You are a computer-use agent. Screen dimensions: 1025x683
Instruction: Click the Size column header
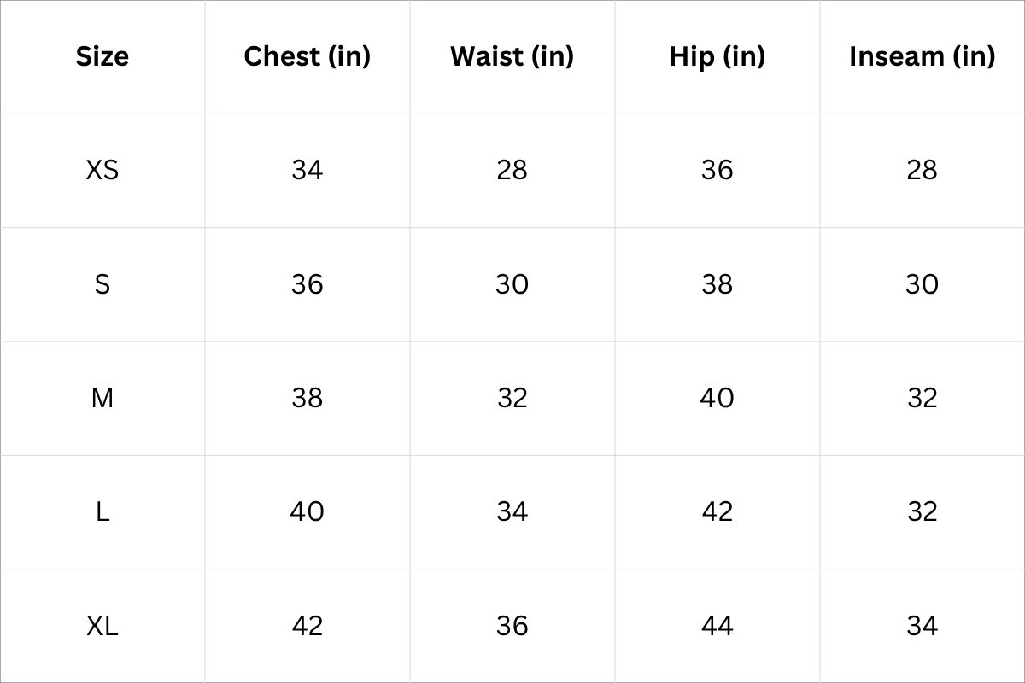(x=102, y=56)
